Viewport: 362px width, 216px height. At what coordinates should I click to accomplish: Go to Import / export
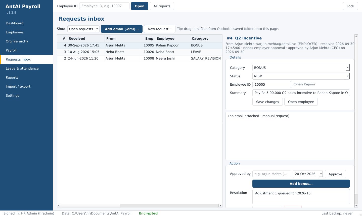point(26,86)
